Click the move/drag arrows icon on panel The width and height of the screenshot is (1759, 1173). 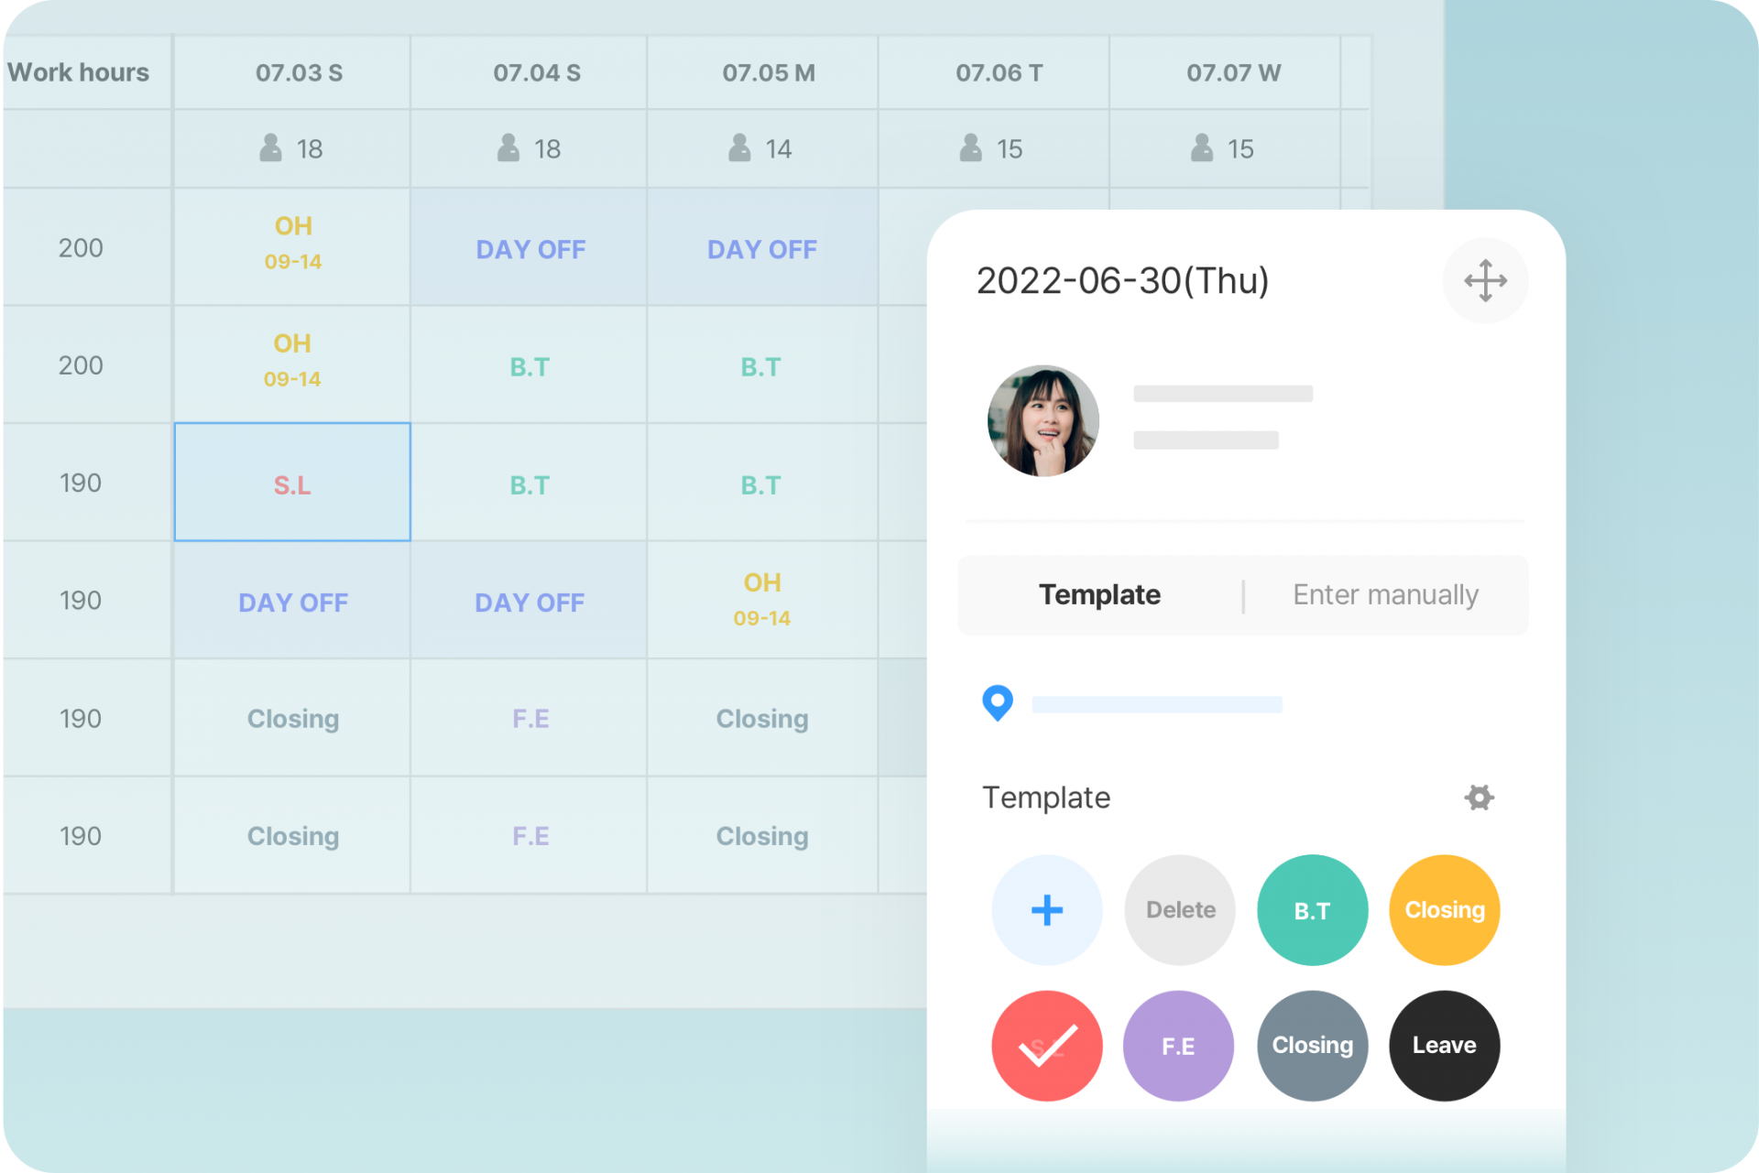click(x=1485, y=280)
